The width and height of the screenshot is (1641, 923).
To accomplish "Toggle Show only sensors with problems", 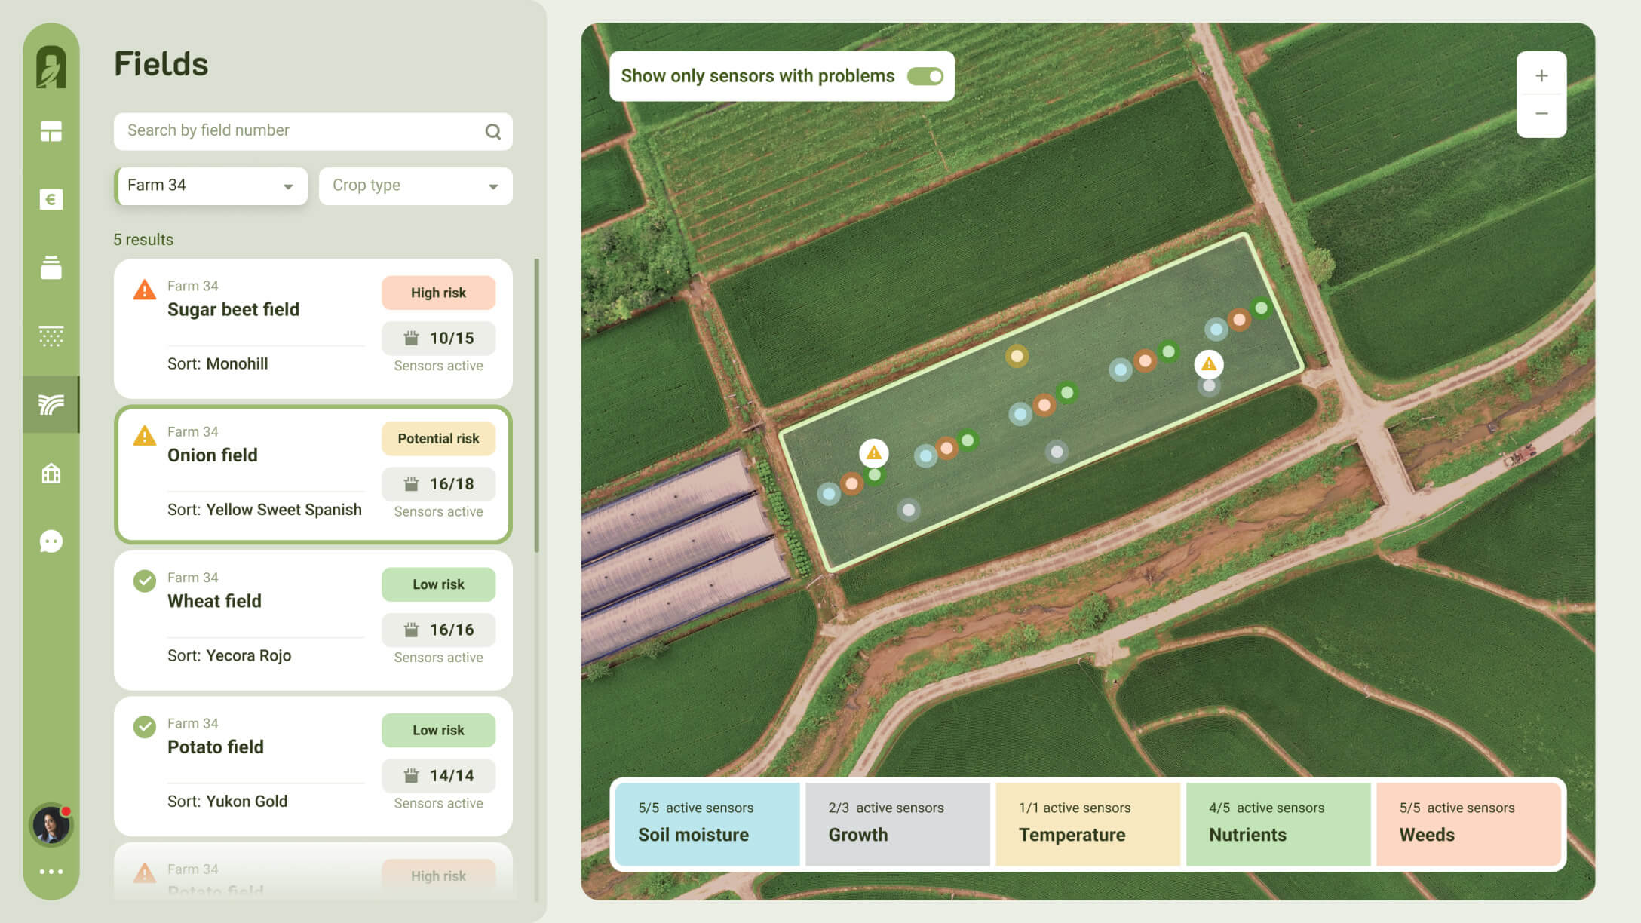I will 925,76.
